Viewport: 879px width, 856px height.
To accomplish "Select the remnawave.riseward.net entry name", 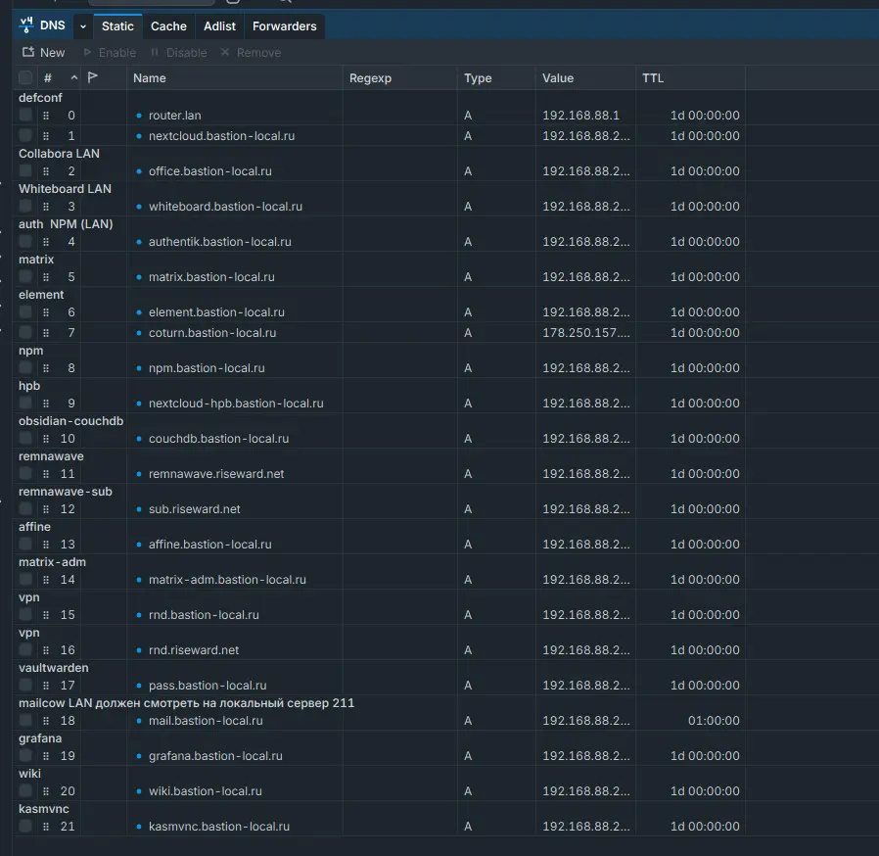I will (x=215, y=474).
